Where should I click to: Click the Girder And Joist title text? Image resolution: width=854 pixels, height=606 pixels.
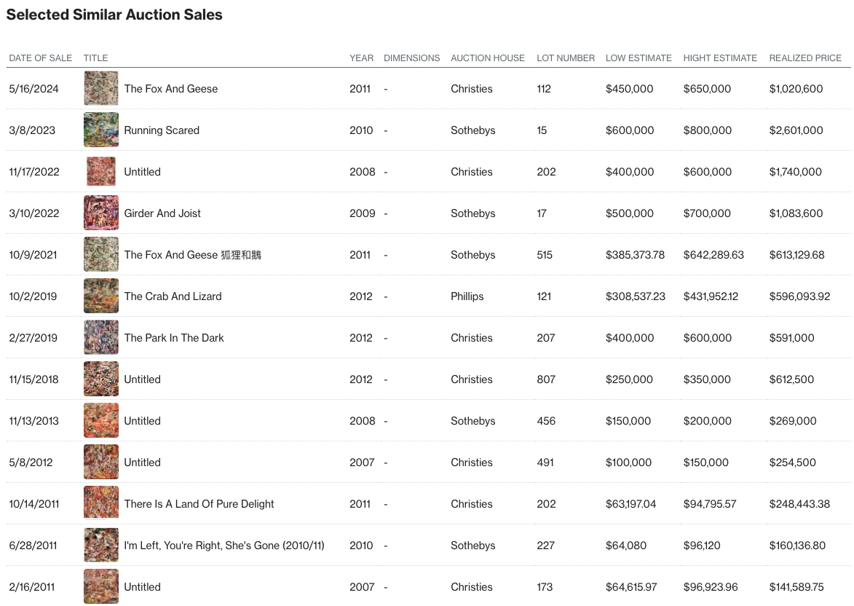(x=162, y=213)
